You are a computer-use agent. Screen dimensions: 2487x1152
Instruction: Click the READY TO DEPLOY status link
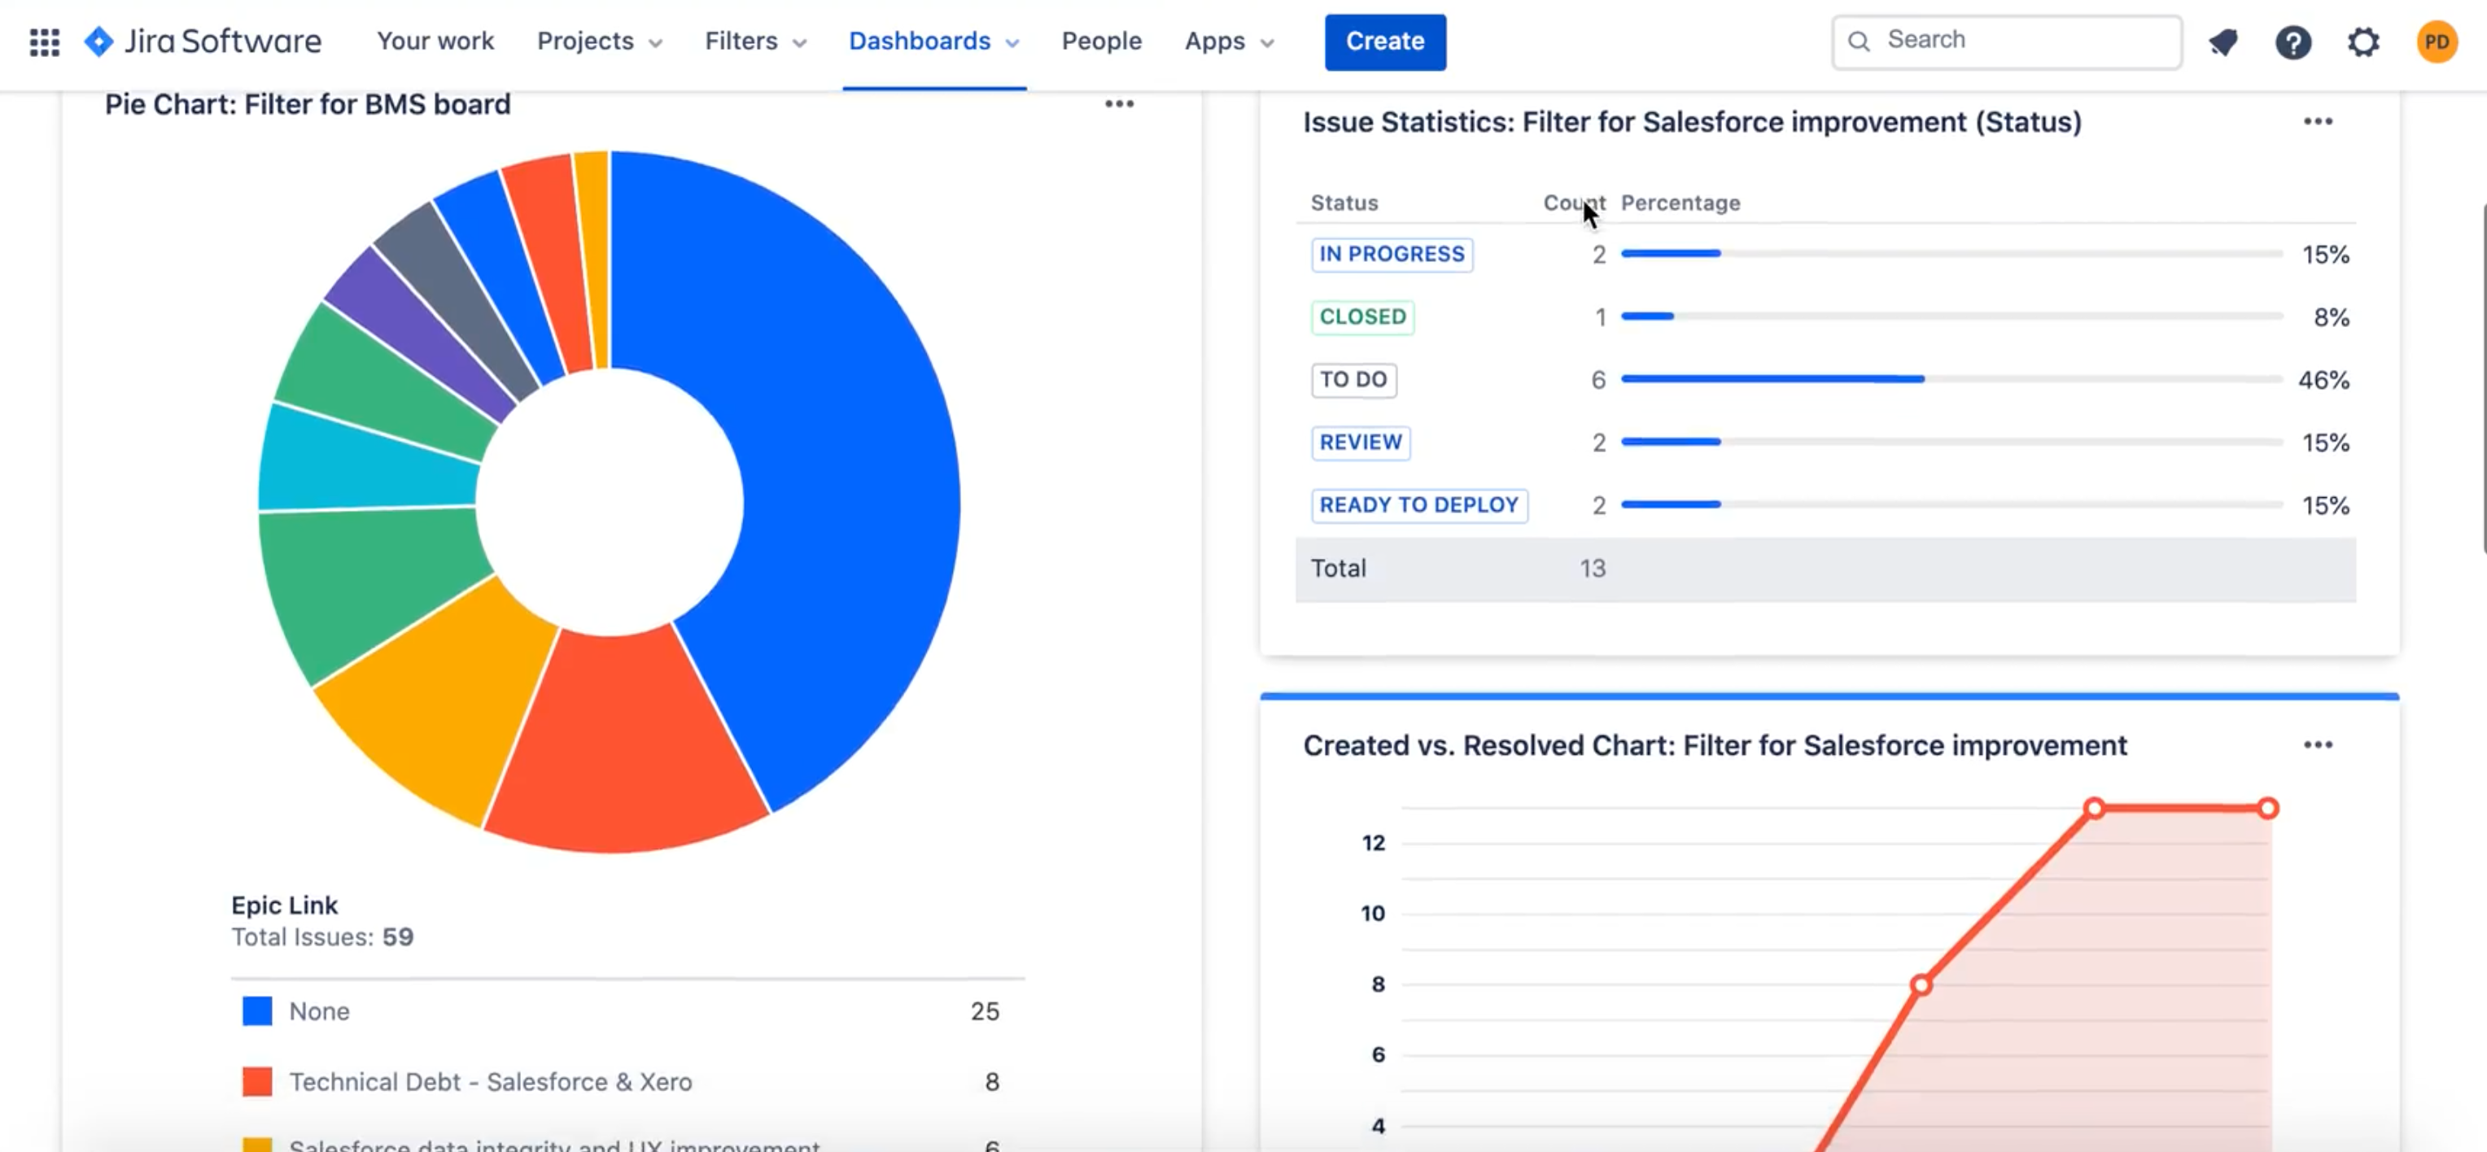(1418, 505)
